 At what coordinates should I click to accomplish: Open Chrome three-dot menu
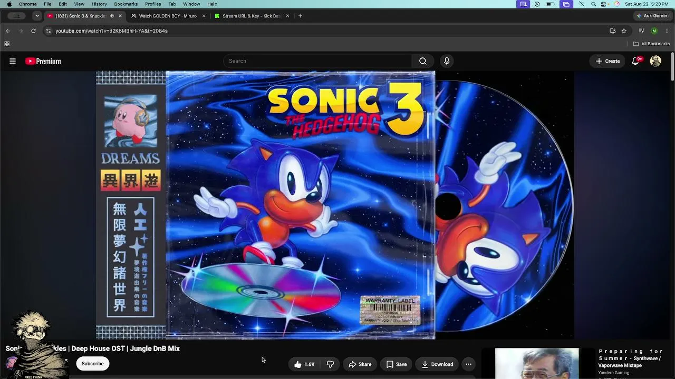667,31
